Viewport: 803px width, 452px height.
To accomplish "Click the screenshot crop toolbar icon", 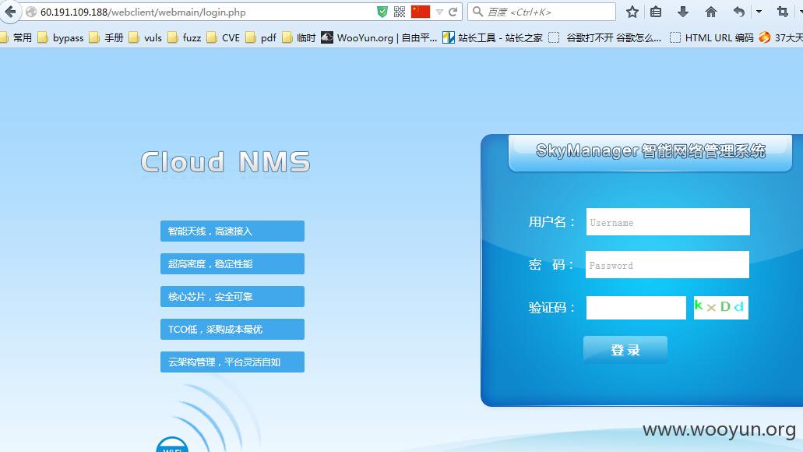I will tap(783, 12).
